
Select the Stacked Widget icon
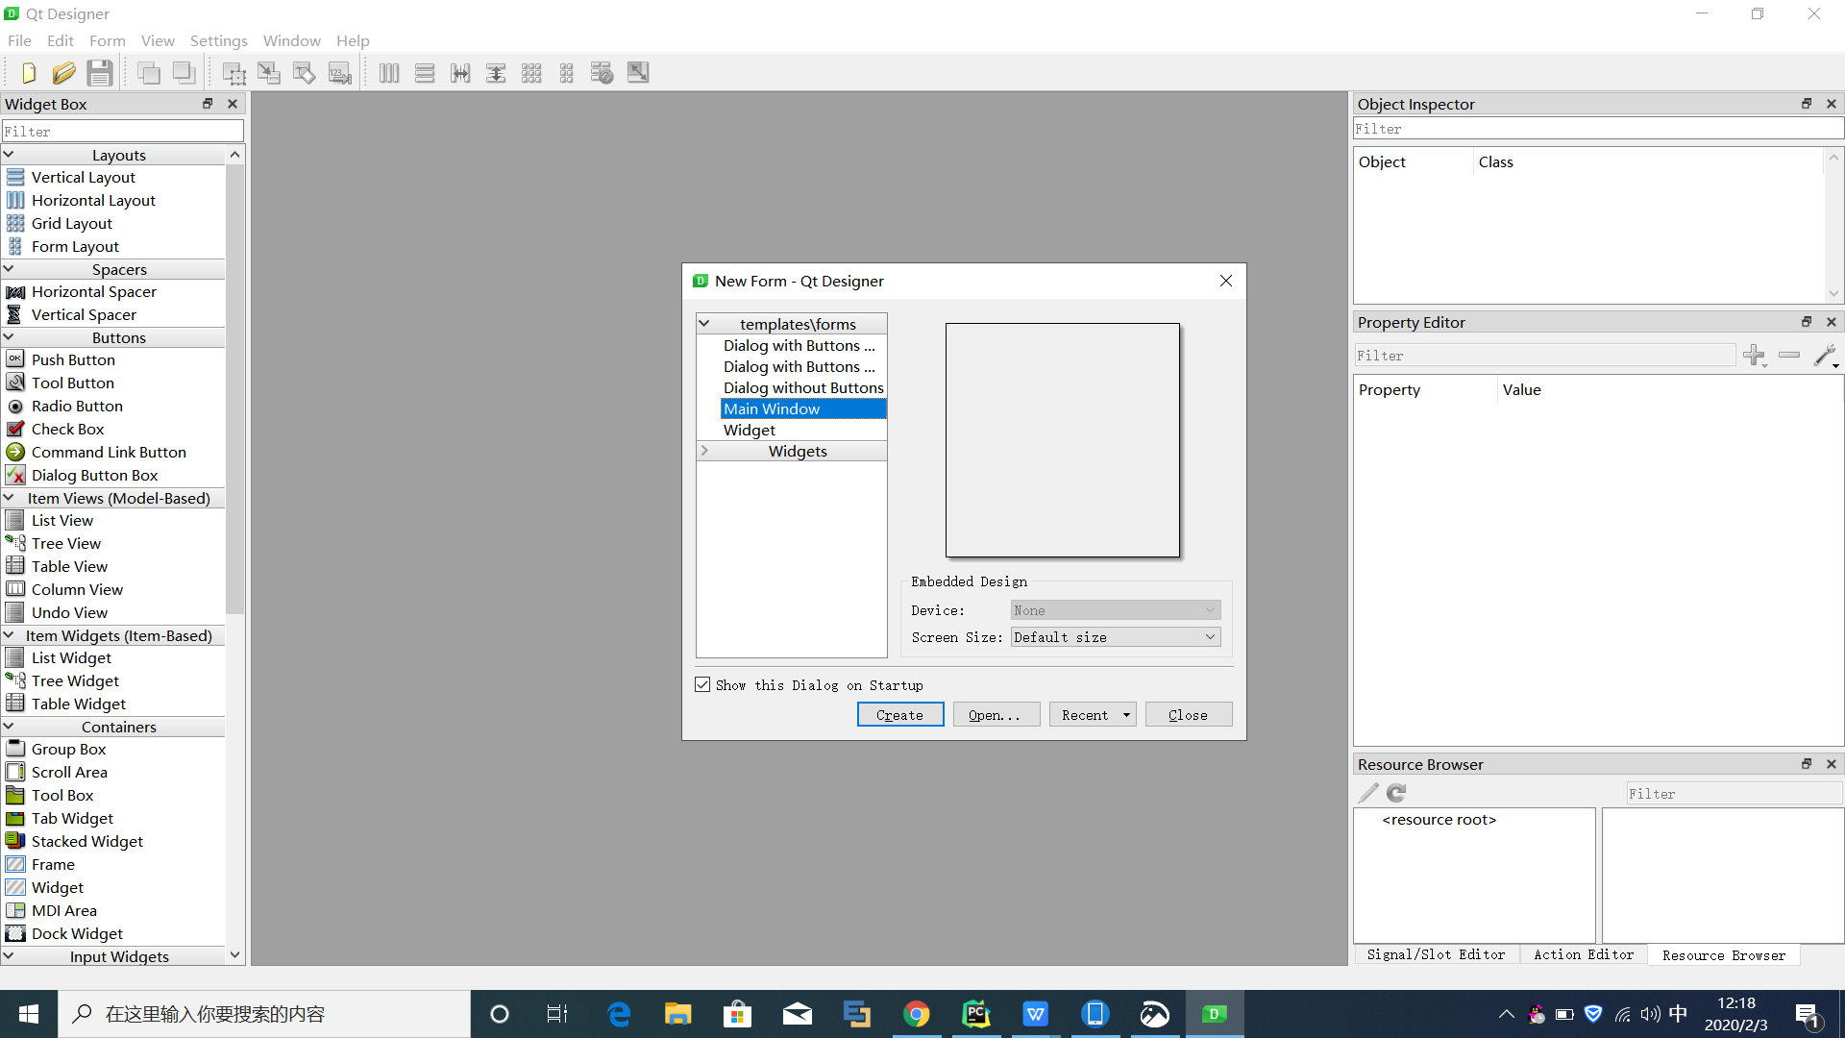click(15, 840)
